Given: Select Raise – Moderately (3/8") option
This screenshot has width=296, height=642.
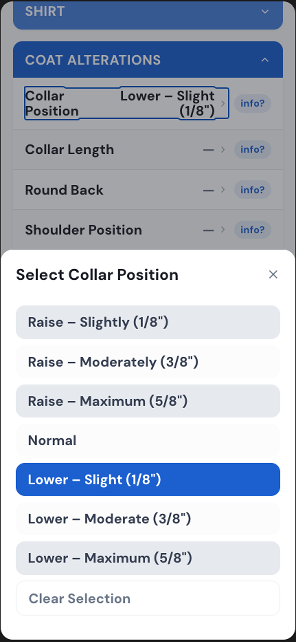Looking at the screenshot, I should (148, 362).
